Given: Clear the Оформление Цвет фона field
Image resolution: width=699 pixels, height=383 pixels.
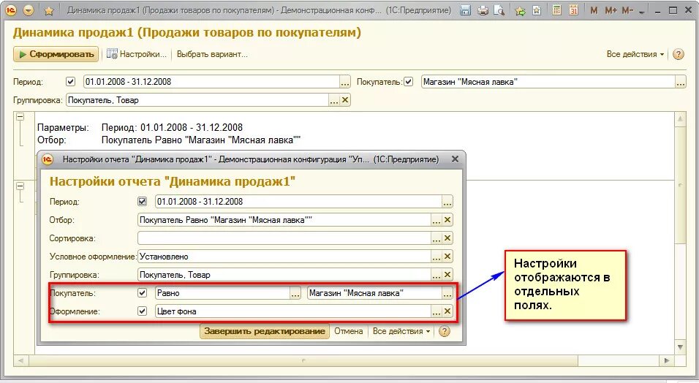Looking at the screenshot, I should tap(447, 311).
